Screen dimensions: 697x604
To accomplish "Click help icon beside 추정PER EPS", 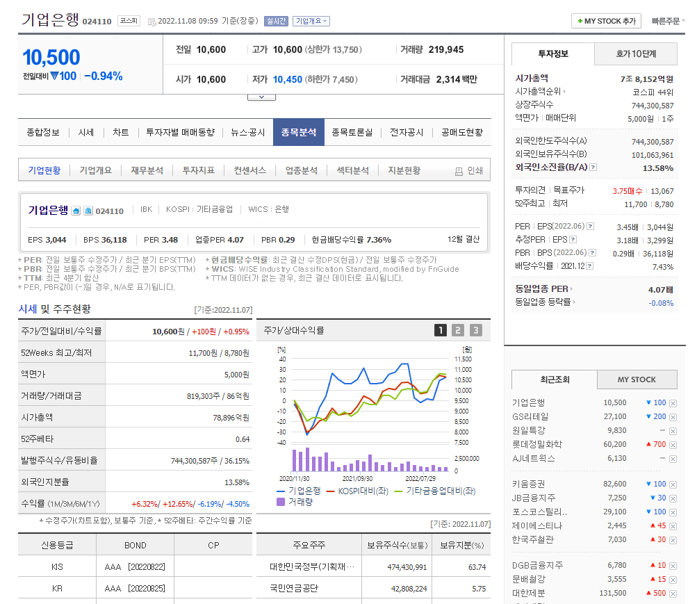I will point(573,240).
